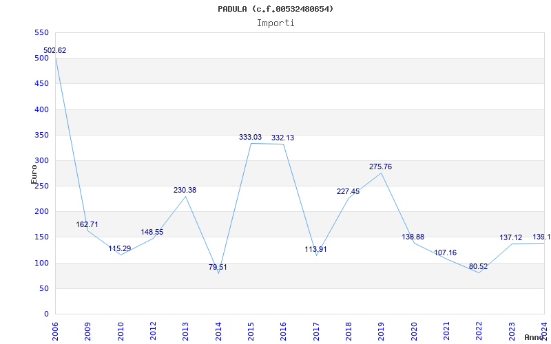Select the data label 275.76

pos(380,166)
